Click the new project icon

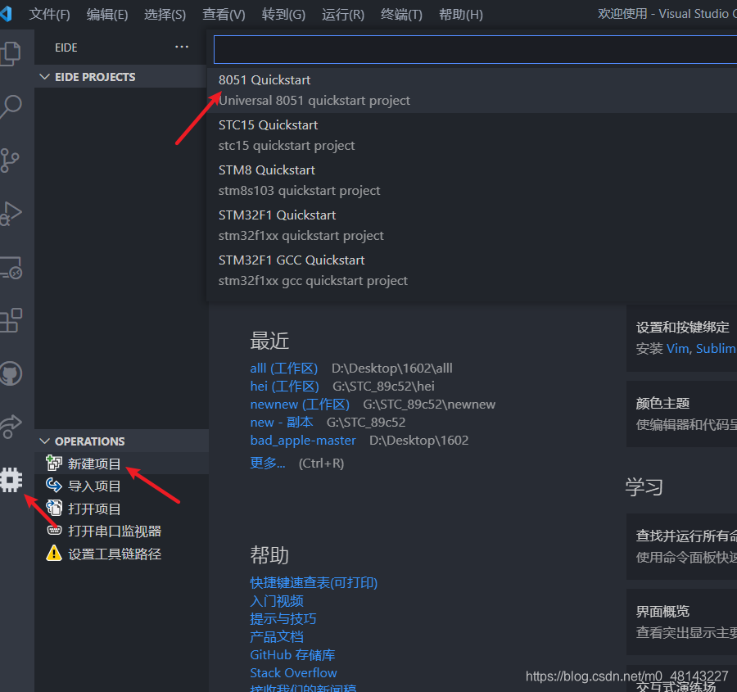tap(53, 463)
